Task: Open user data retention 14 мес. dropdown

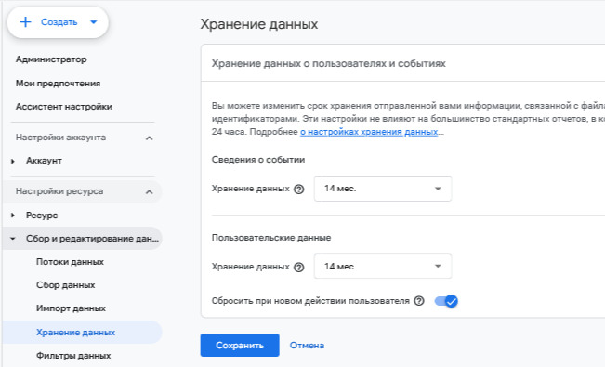Action: point(383,266)
